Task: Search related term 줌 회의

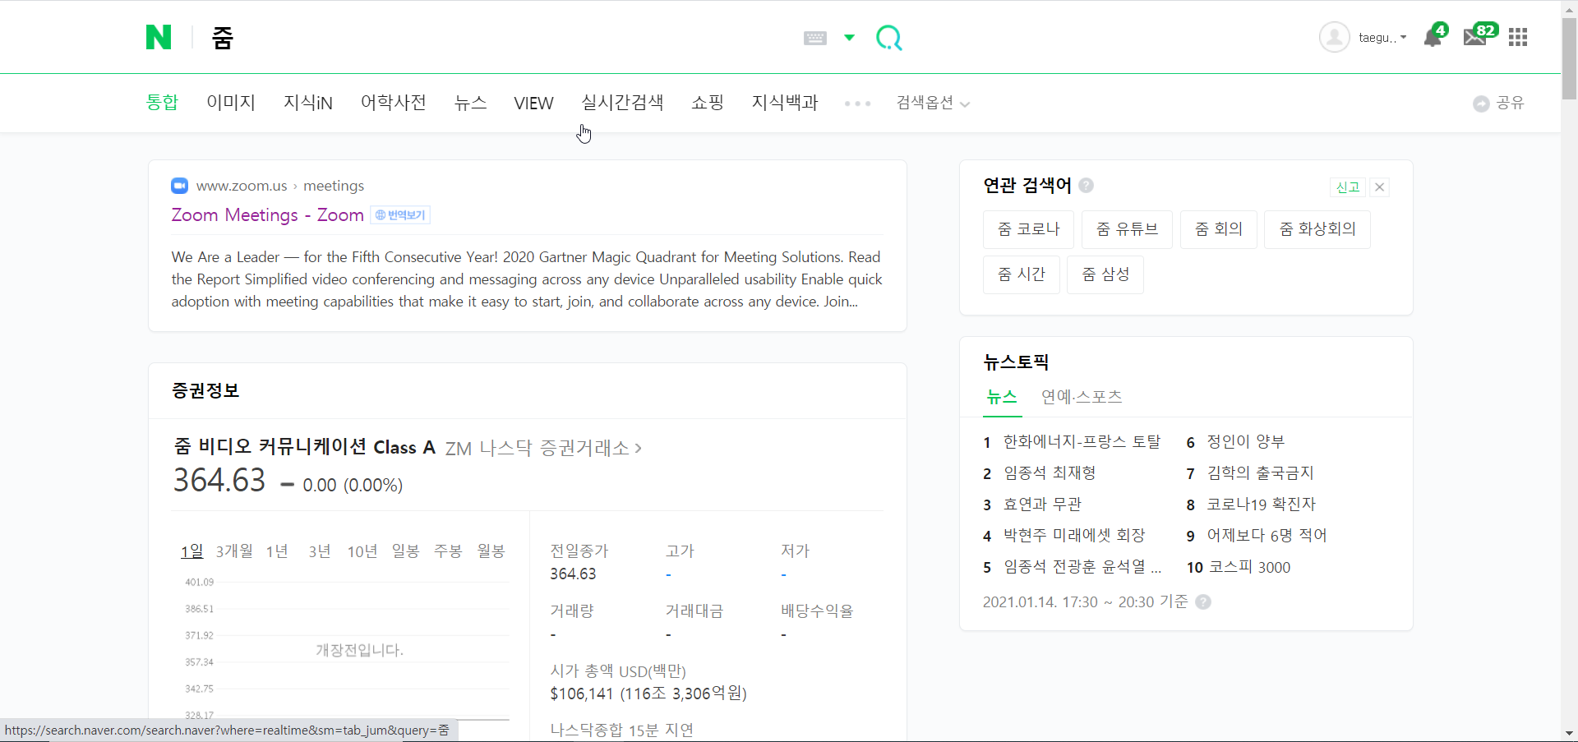Action: (1219, 229)
